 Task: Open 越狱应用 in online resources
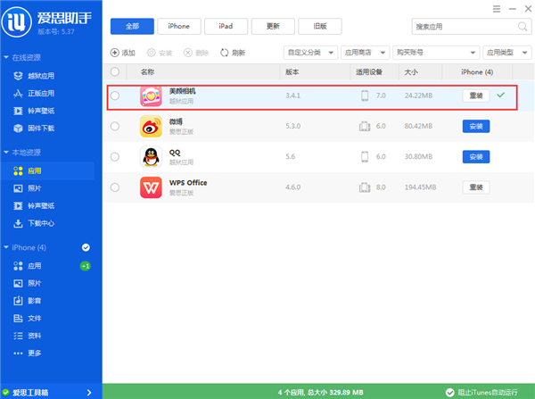click(41, 76)
